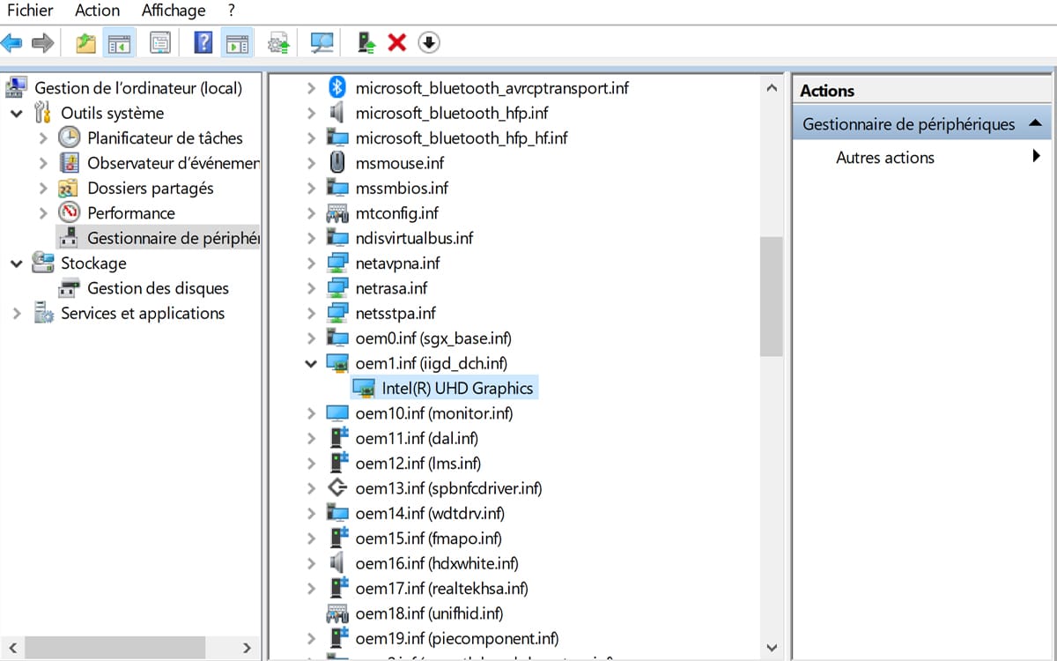This screenshot has width=1057, height=661.
Task: Click the back navigation arrow
Action: click(14, 41)
